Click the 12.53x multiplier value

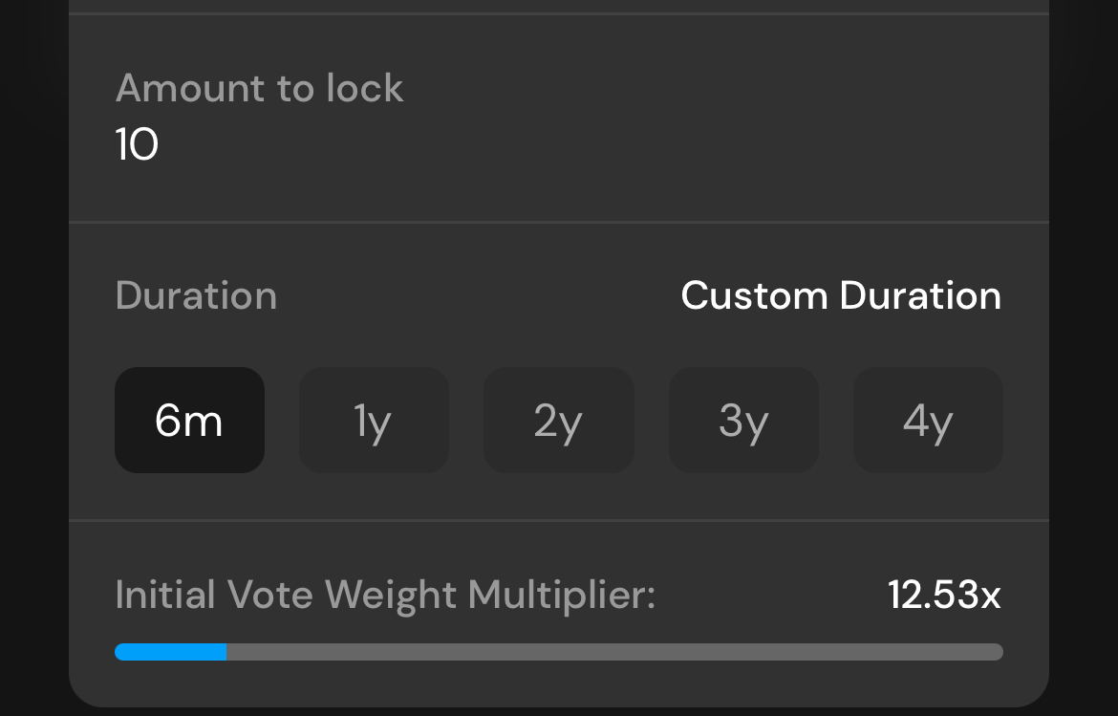click(x=944, y=595)
